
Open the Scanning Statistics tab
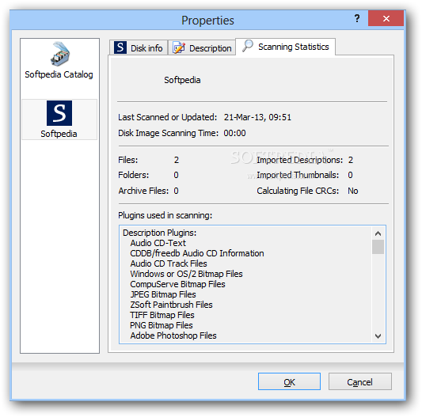click(285, 47)
